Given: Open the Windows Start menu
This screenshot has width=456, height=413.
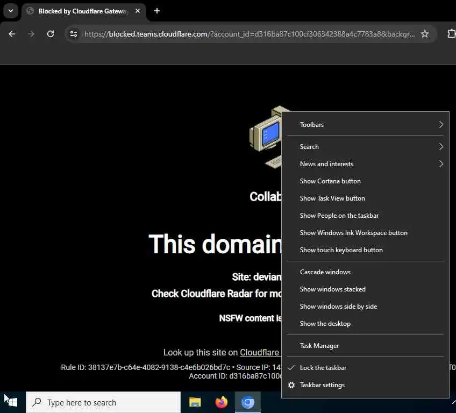Looking at the screenshot, I should 12,402.
